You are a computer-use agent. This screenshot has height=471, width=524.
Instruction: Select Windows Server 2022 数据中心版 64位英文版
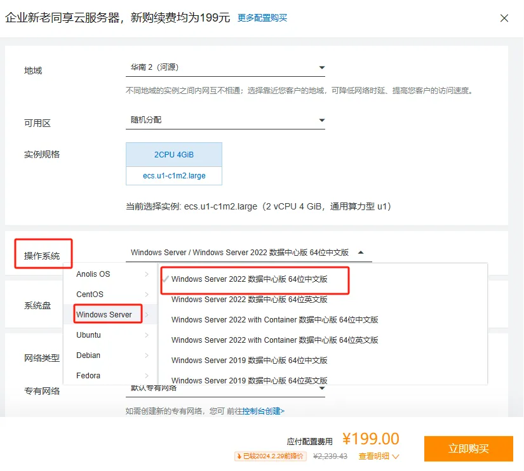coord(250,300)
